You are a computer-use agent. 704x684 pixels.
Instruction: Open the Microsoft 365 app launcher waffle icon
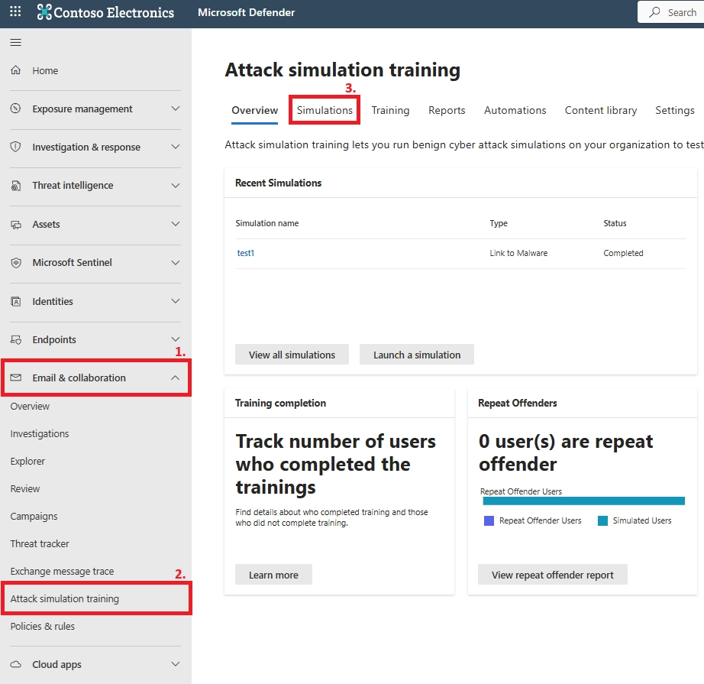point(15,12)
